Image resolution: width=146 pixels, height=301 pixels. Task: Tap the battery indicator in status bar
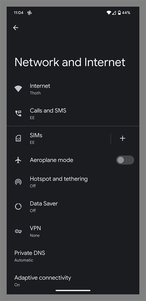(x=120, y=13)
